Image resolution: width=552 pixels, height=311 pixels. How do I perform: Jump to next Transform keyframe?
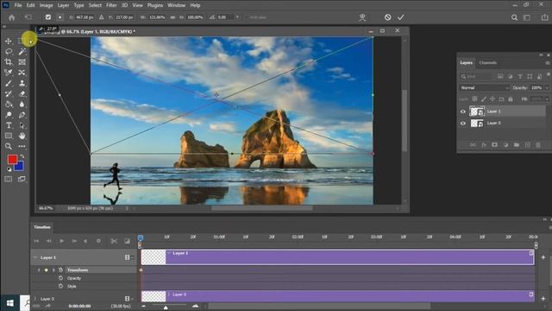[x=53, y=270]
